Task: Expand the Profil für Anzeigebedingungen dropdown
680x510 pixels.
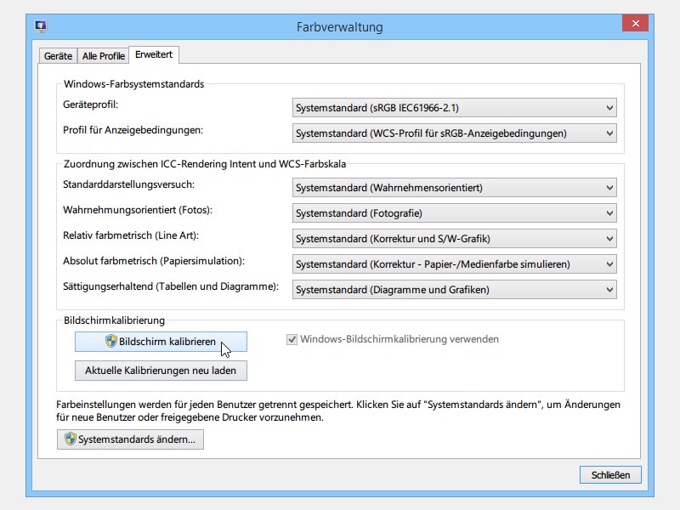Action: point(455,133)
